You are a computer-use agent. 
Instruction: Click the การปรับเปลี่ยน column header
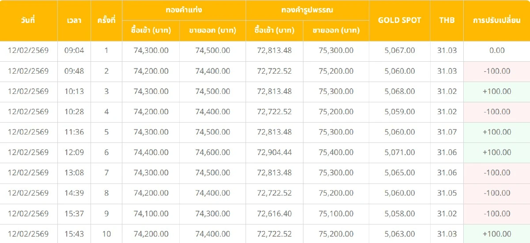[497, 20]
